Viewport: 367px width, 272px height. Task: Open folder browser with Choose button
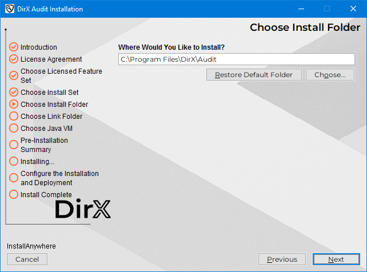[x=330, y=75]
